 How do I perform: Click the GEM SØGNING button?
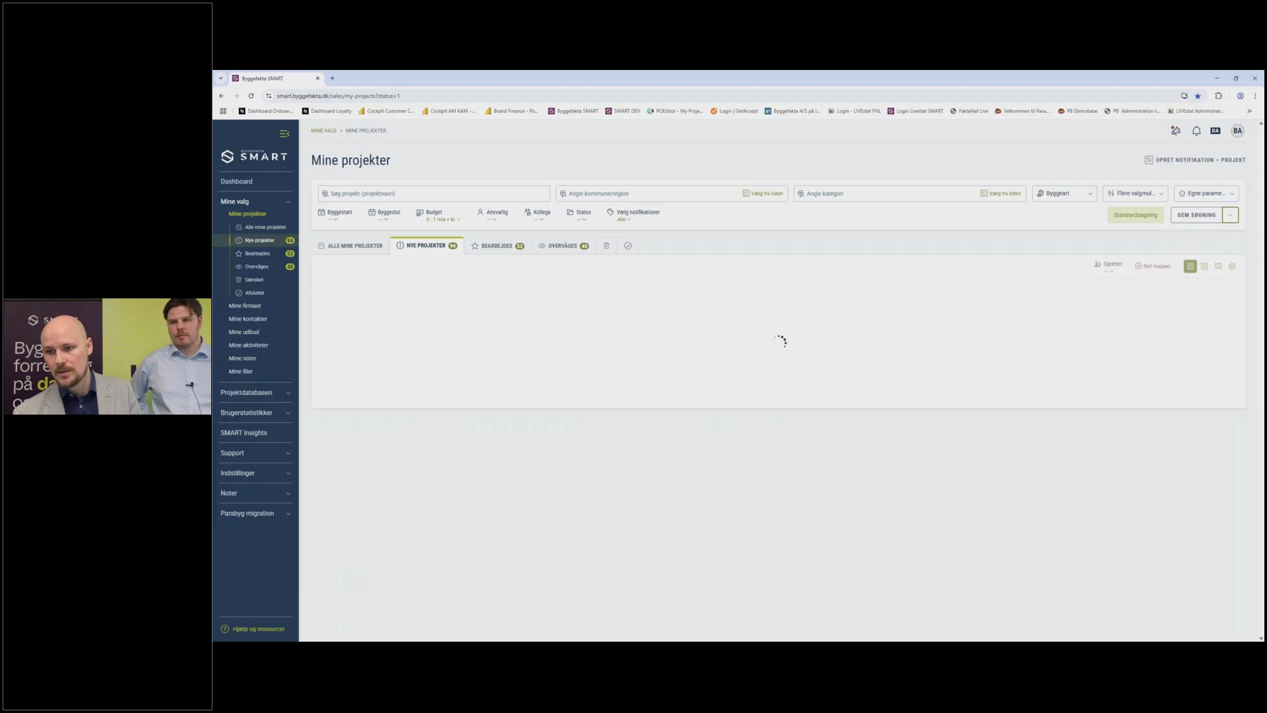click(x=1196, y=215)
